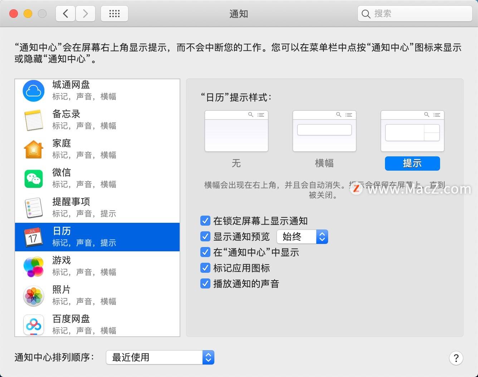Go back with the left arrow button

[x=65, y=14]
